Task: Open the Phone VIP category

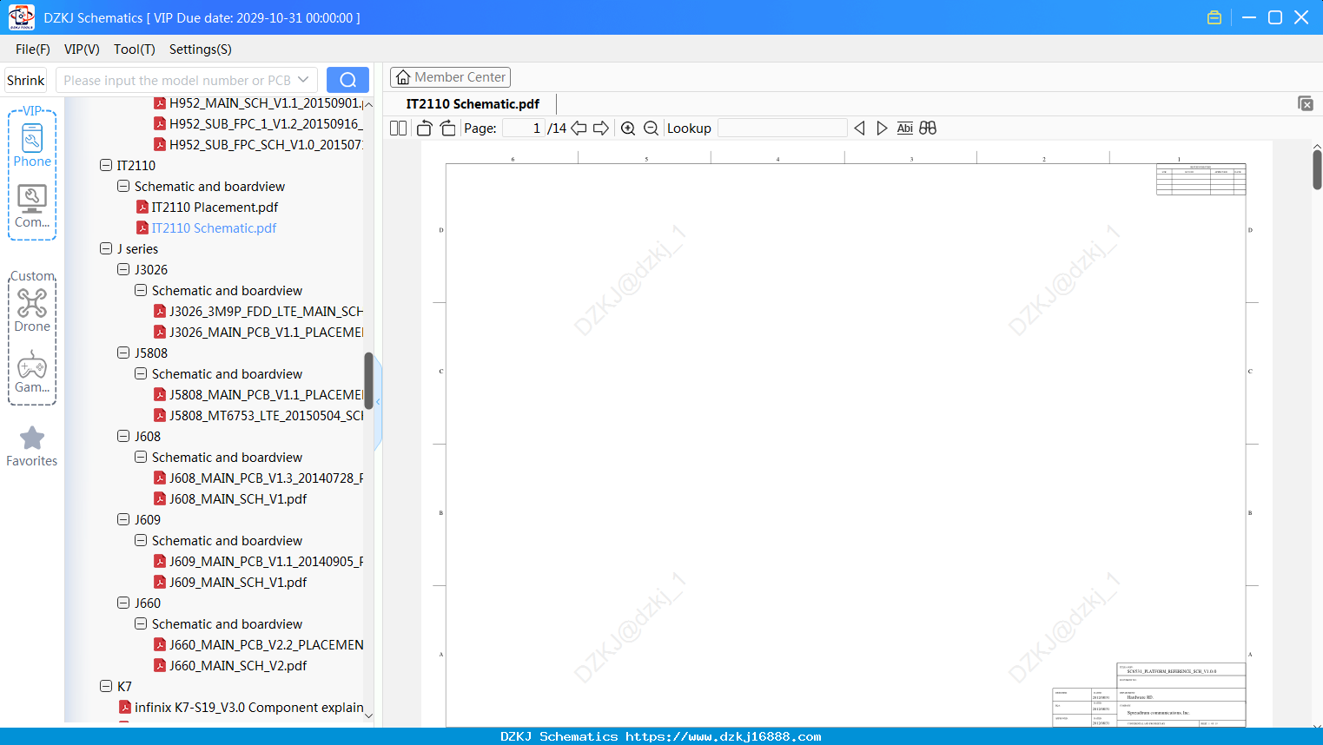Action: pyautogui.click(x=32, y=146)
